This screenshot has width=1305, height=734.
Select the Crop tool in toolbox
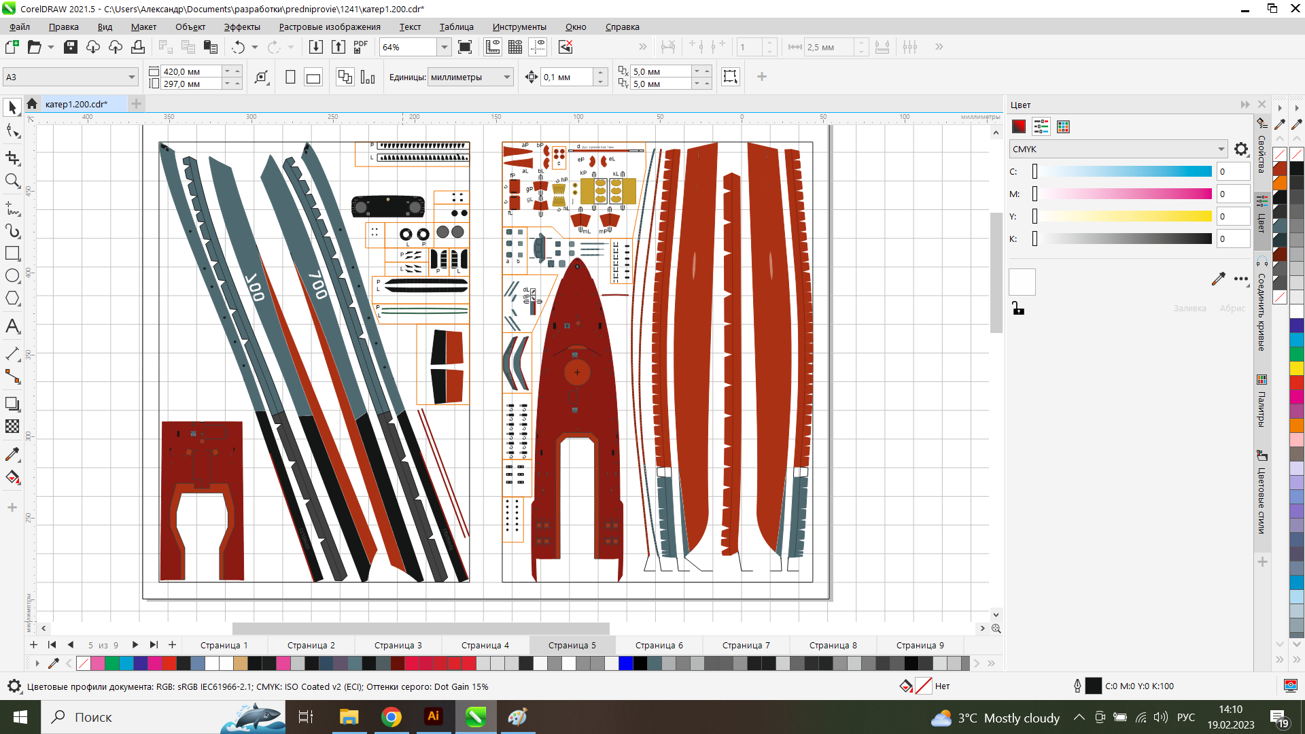12,158
